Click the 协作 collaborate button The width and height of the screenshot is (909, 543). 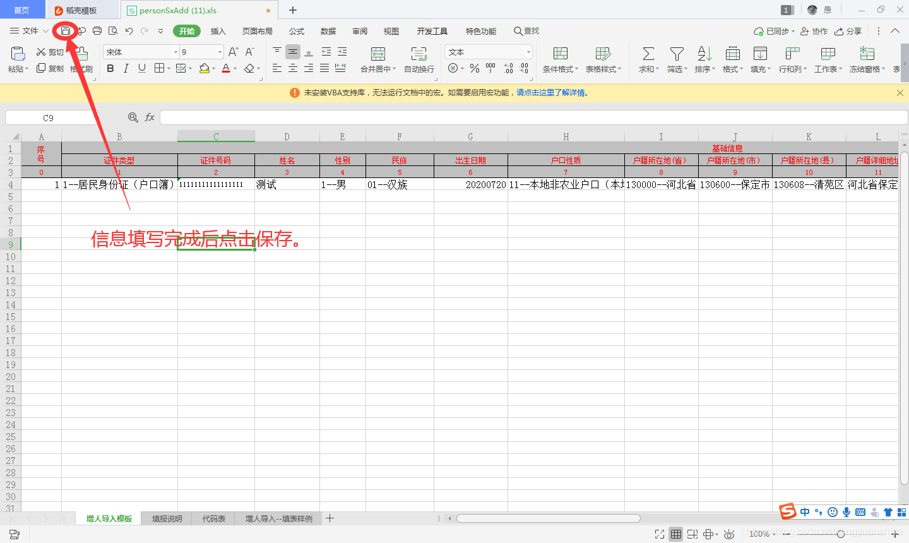(814, 31)
